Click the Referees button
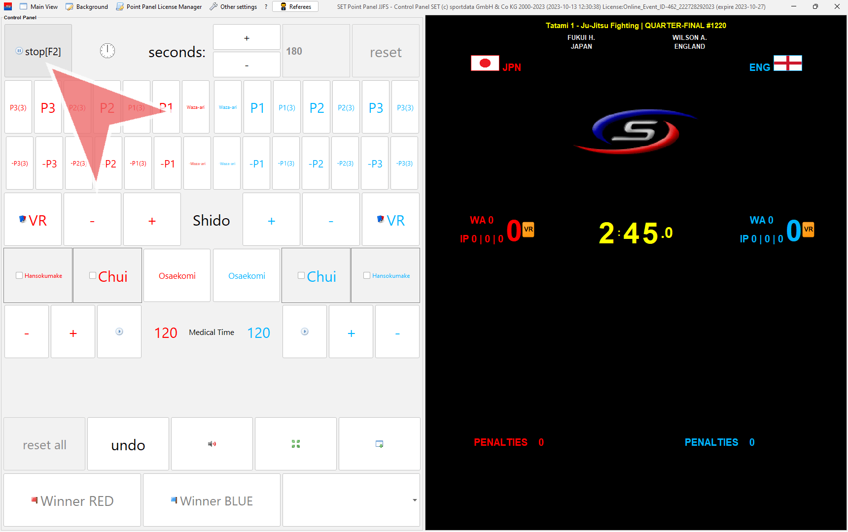Viewport: 848px width, 532px height. coord(296,7)
